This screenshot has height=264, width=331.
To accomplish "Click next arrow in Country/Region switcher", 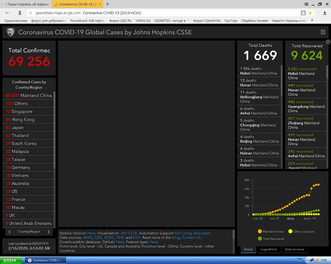I will pyautogui.click(x=49, y=232).
